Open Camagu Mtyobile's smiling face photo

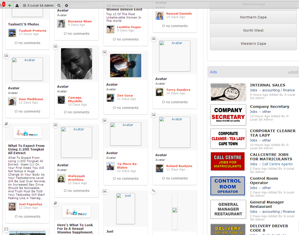coord(76,64)
